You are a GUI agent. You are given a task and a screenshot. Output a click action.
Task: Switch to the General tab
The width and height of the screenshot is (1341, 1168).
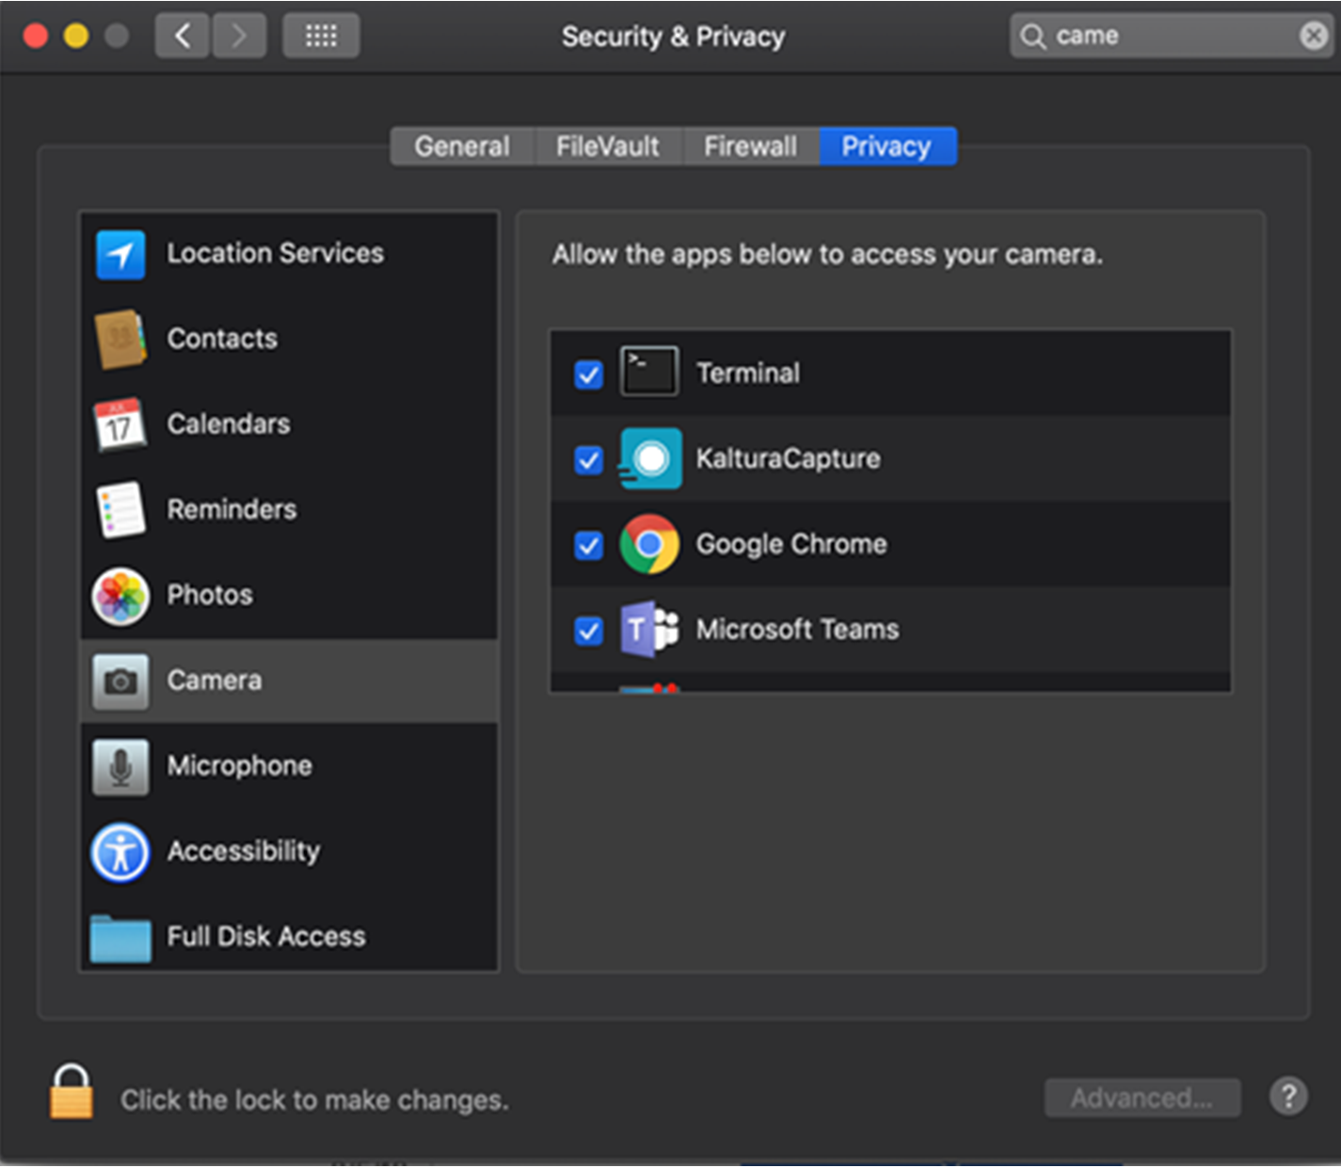[462, 146]
